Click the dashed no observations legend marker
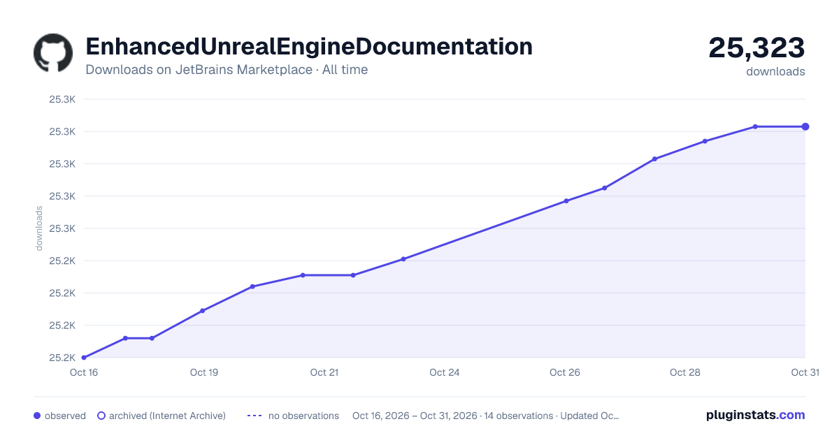This screenshot has width=839, height=440. tap(254, 416)
